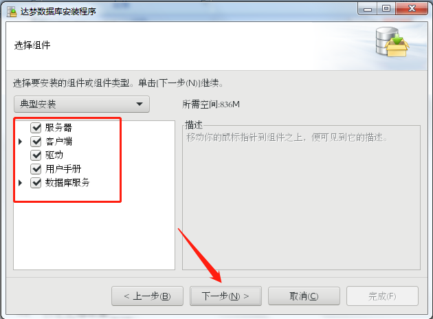Viewport: 433px width, 319px height.
Task: Toggle the 驱动 checkbox
Action: pyautogui.click(x=36, y=155)
